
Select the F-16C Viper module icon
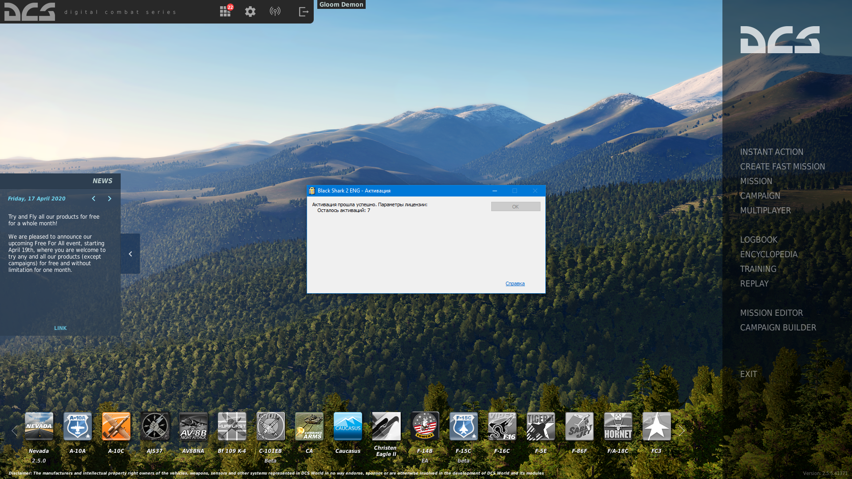(x=502, y=426)
